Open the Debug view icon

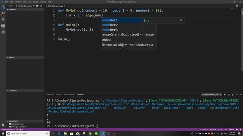point(3,26)
